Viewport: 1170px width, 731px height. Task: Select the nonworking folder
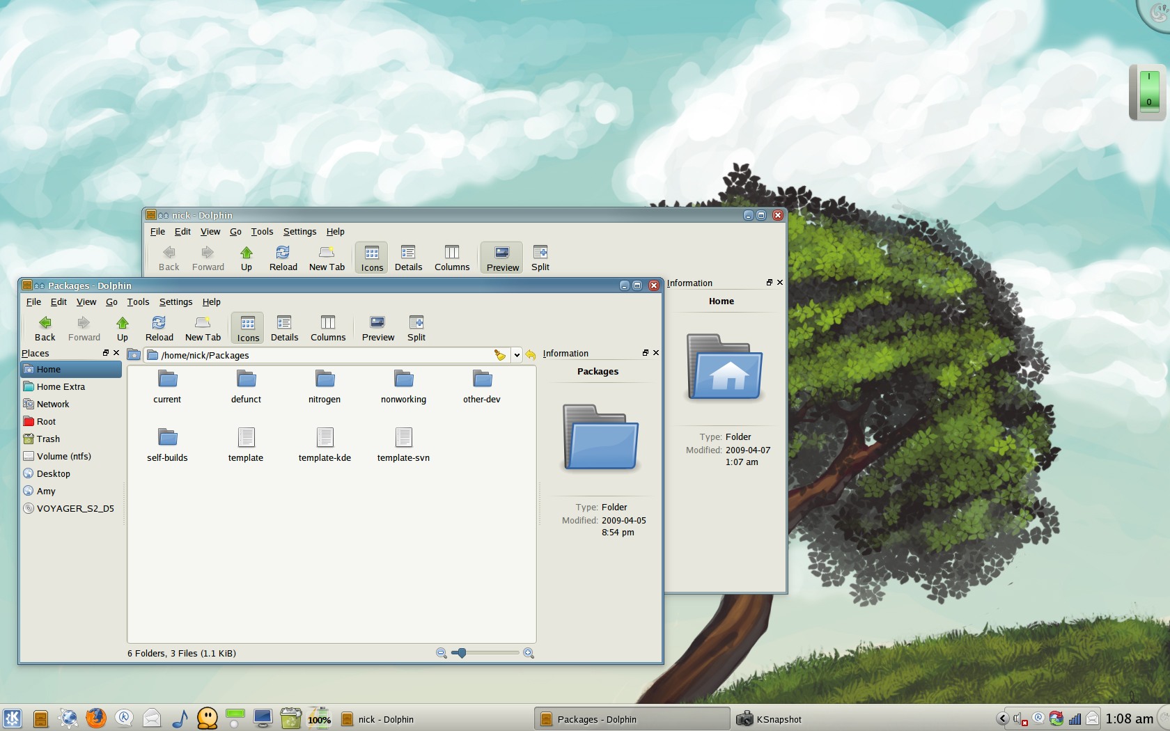coord(403,386)
